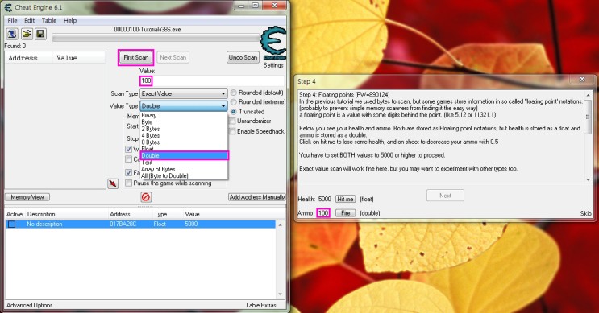Click the red no-entry clear icon

click(146, 196)
